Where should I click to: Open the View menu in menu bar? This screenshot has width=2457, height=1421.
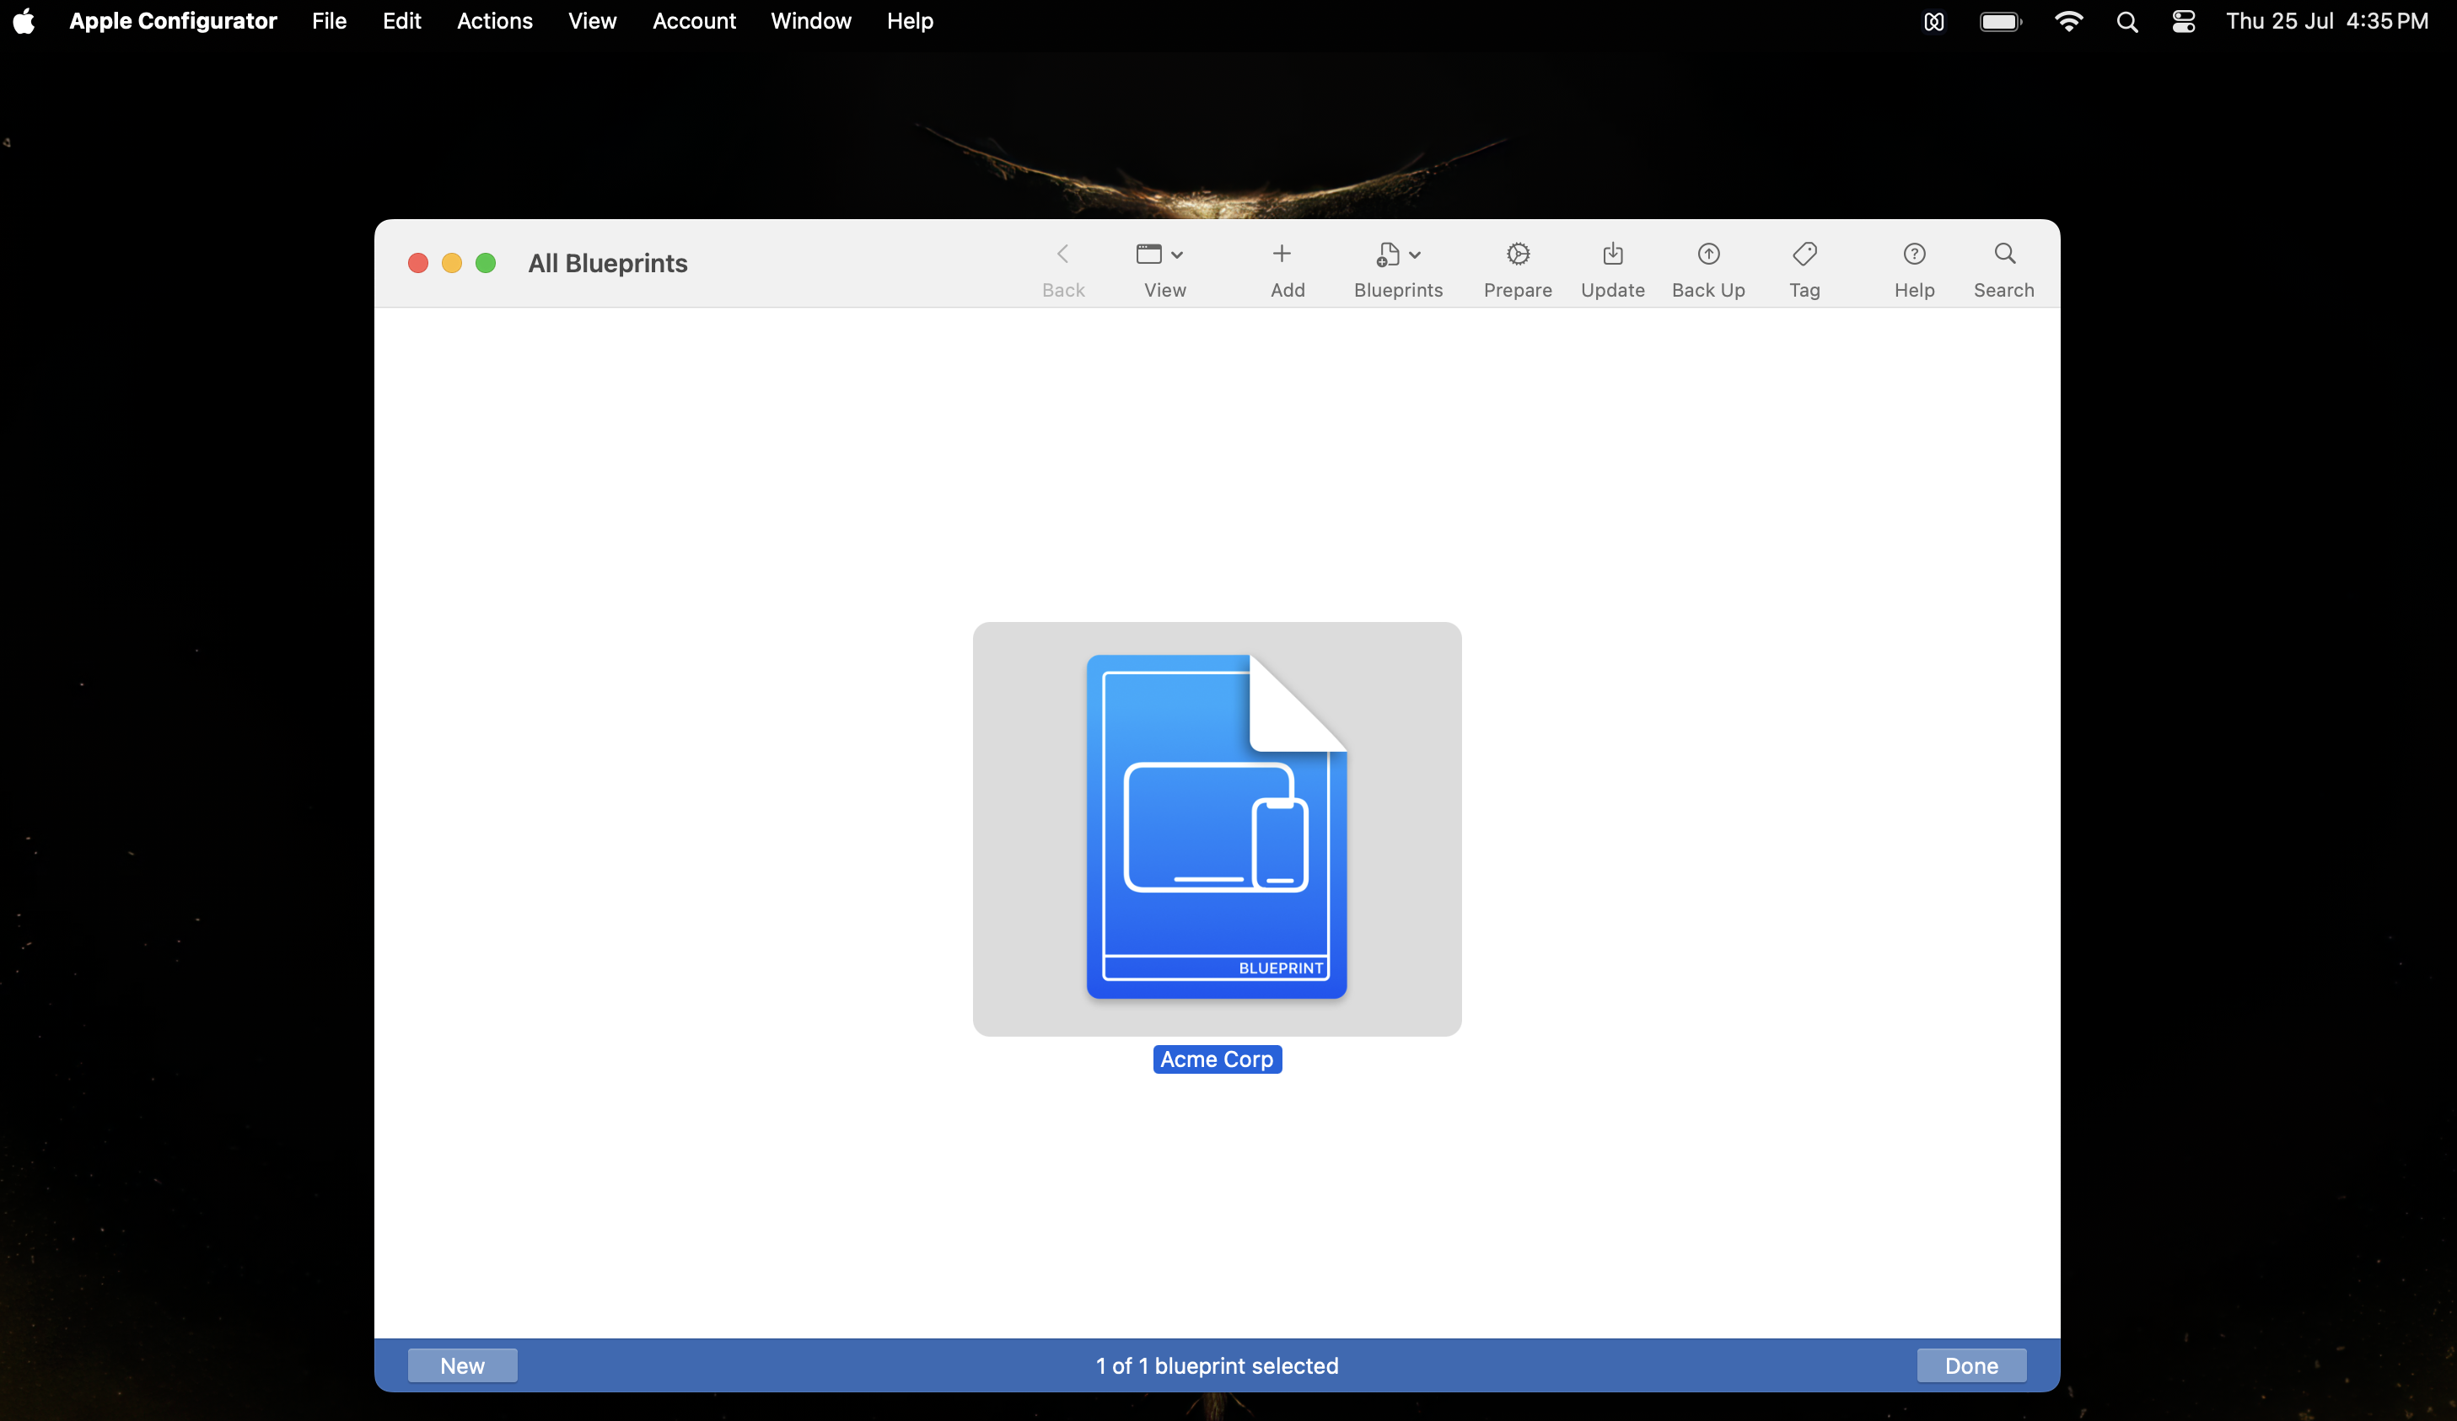pos(592,20)
